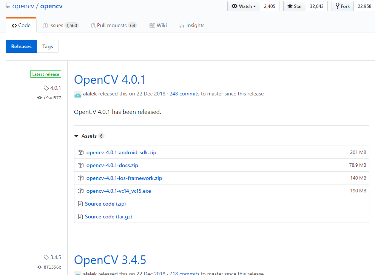Screen dimensions: 375x275
Task: Click the 190 MB size text
Action: tap(358, 191)
